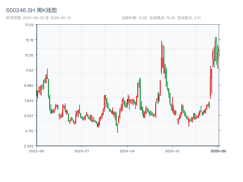Click y-axis value 11.52

29,70
